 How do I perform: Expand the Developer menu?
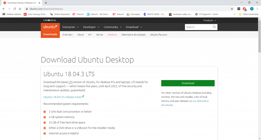coord(91,27)
